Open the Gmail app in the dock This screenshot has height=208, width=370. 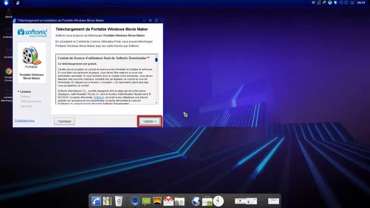[168, 201]
